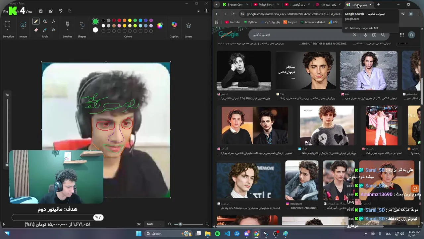The image size is (424, 239).
Task: Open File Explorer from the taskbar
Action: click(208, 234)
